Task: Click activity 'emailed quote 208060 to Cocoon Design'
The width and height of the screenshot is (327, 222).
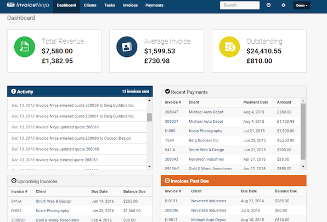Action: (x=77, y=138)
